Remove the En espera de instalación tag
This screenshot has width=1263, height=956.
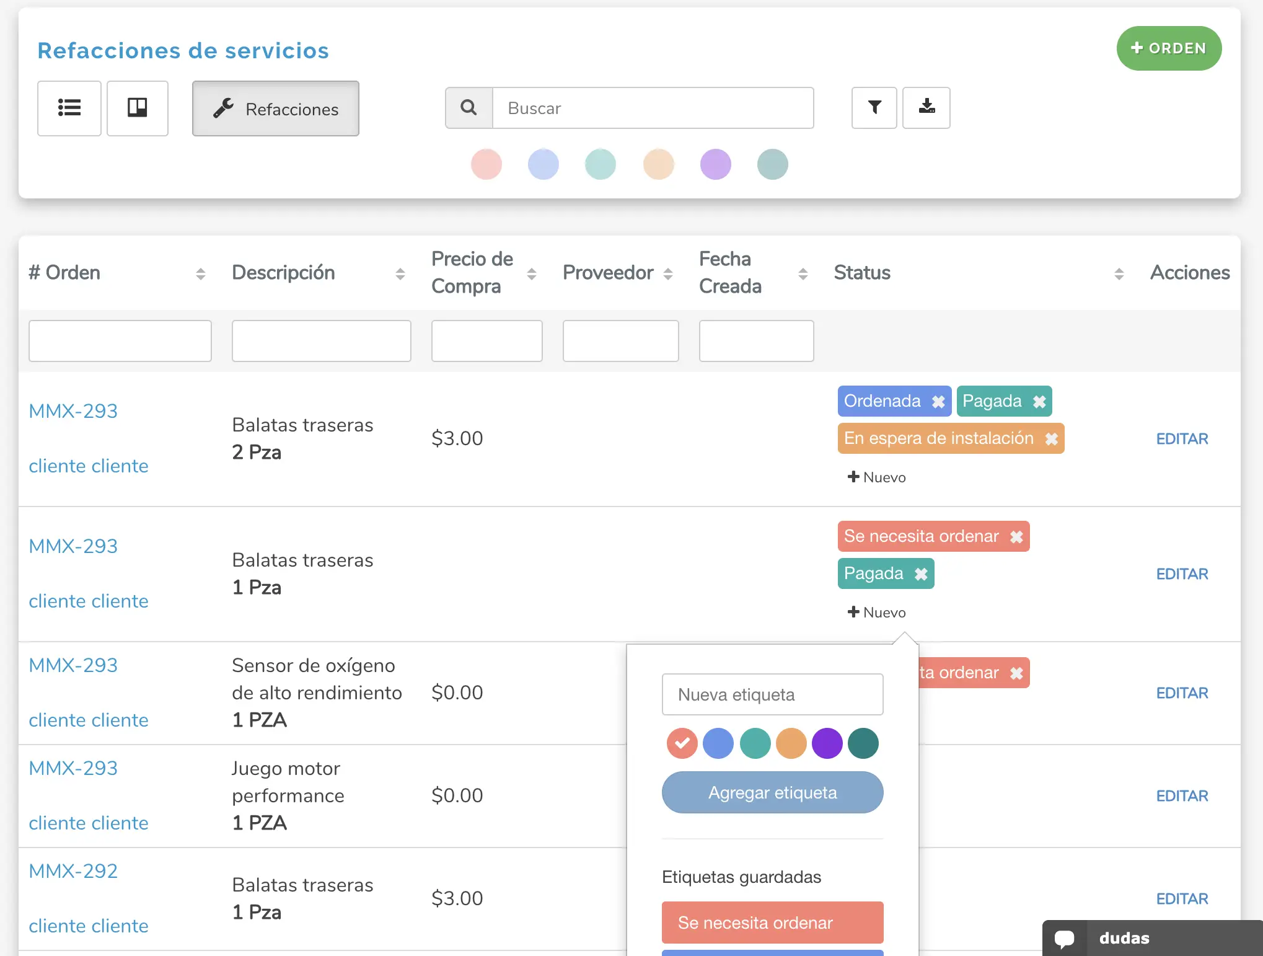1051,439
